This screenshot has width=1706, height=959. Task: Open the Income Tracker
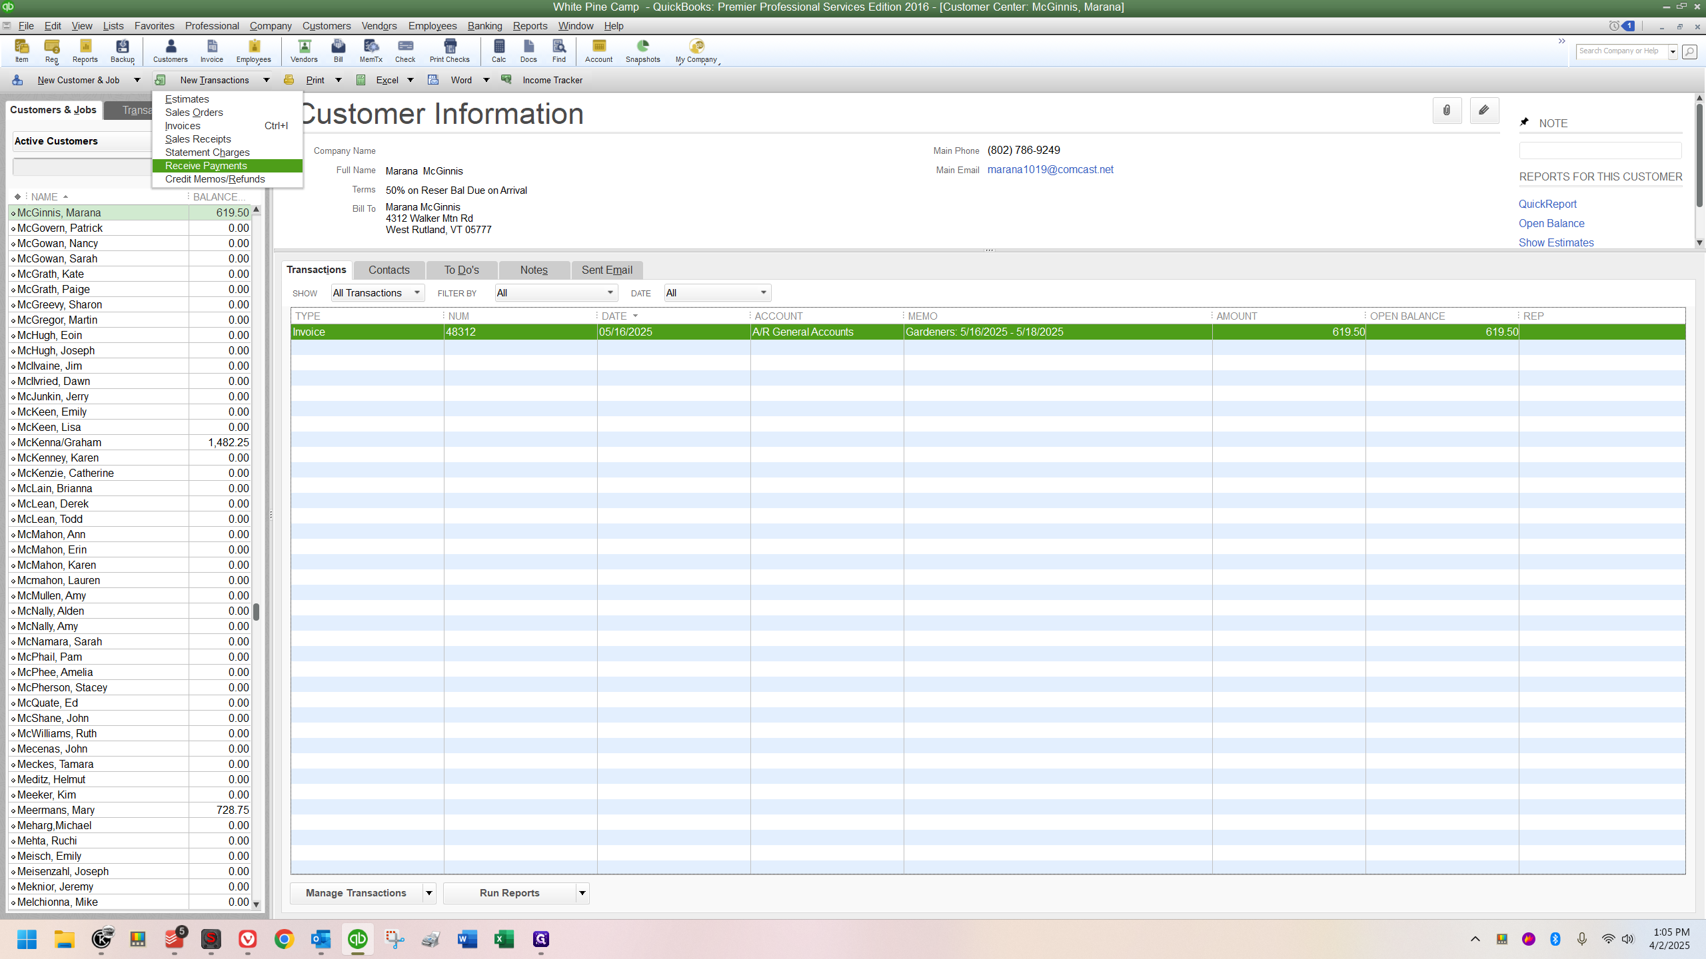pos(552,80)
